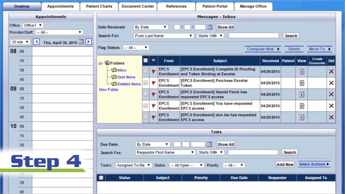Switch to the Appointments tab
Viewport: 345px width, 194px height.
pyautogui.click(x=60, y=6)
